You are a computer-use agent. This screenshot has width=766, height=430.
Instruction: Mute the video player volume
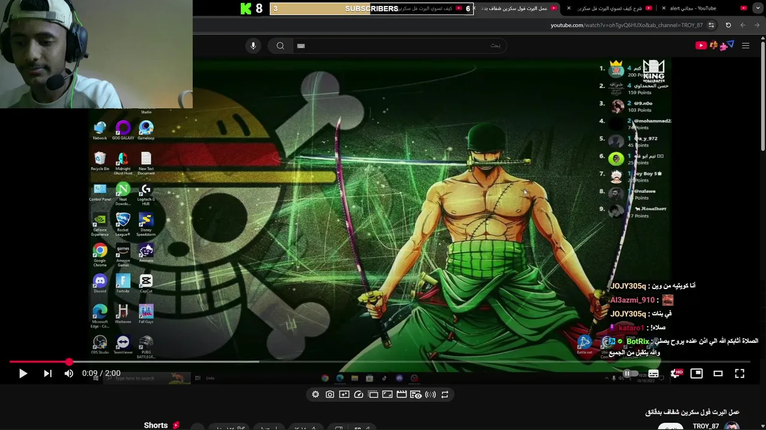pyautogui.click(x=69, y=373)
